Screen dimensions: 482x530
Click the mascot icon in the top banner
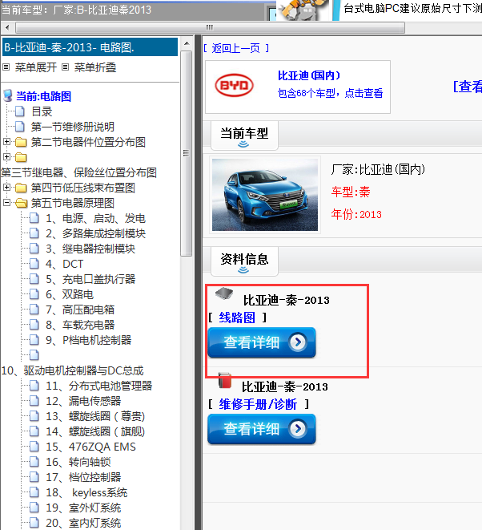tap(303, 10)
